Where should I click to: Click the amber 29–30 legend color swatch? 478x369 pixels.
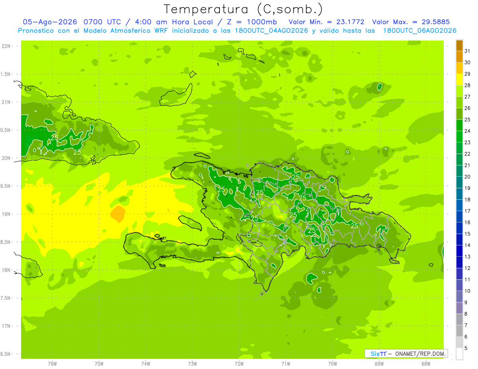[x=459, y=68]
